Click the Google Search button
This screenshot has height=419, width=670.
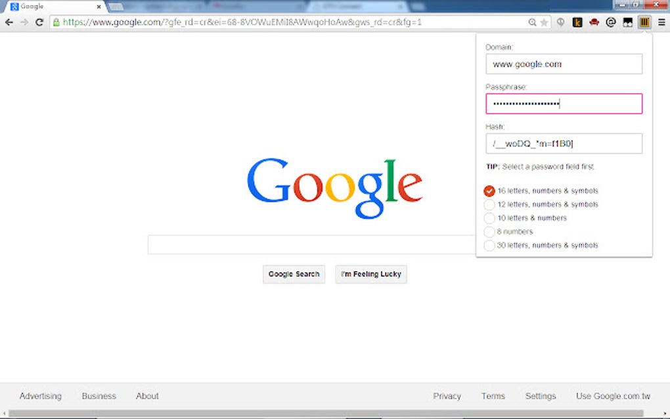pyautogui.click(x=294, y=275)
